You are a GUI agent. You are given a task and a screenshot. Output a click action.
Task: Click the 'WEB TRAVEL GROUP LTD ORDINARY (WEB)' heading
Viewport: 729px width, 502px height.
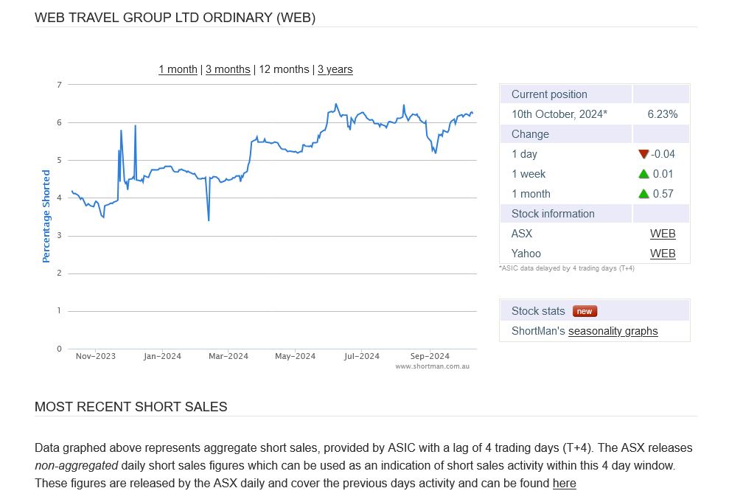[x=175, y=18]
